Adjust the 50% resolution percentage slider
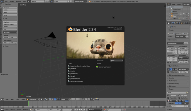Viewport: 191px width, 111px height. [172, 53]
